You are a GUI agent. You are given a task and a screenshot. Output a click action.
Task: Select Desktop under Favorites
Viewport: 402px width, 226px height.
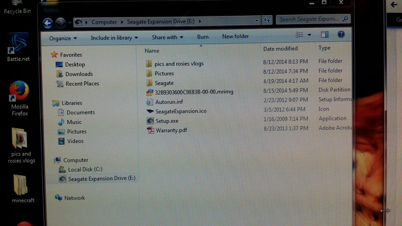(75, 65)
